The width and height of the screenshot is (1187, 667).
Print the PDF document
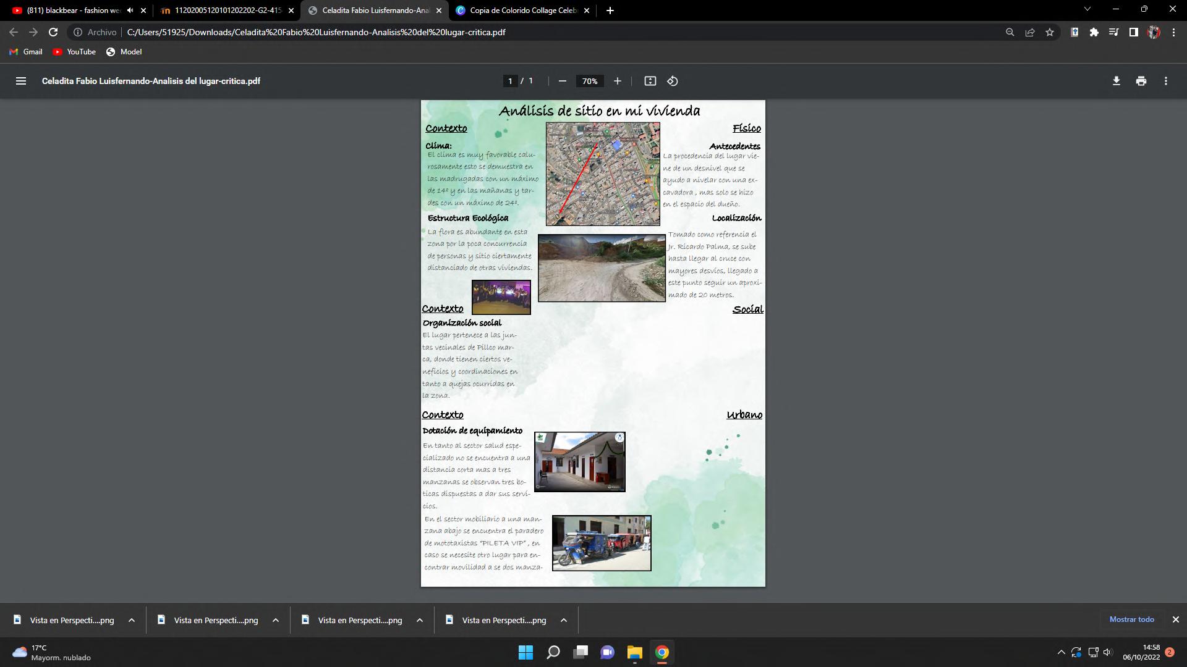(x=1141, y=81)
